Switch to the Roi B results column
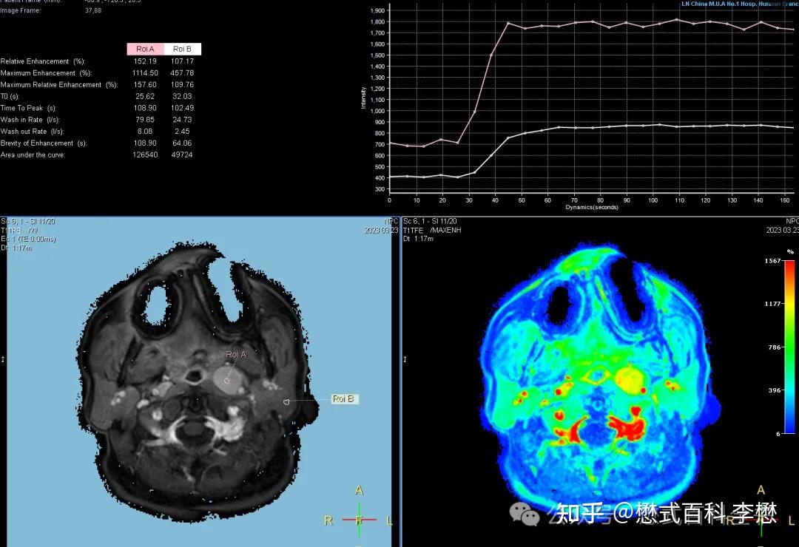 [x=182, y=48]
